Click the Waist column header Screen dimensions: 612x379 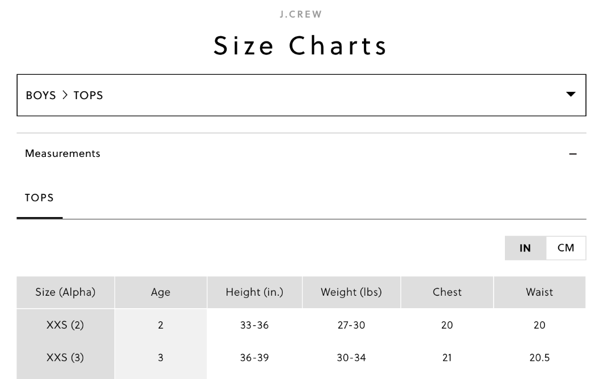click(x=539, y=292)
